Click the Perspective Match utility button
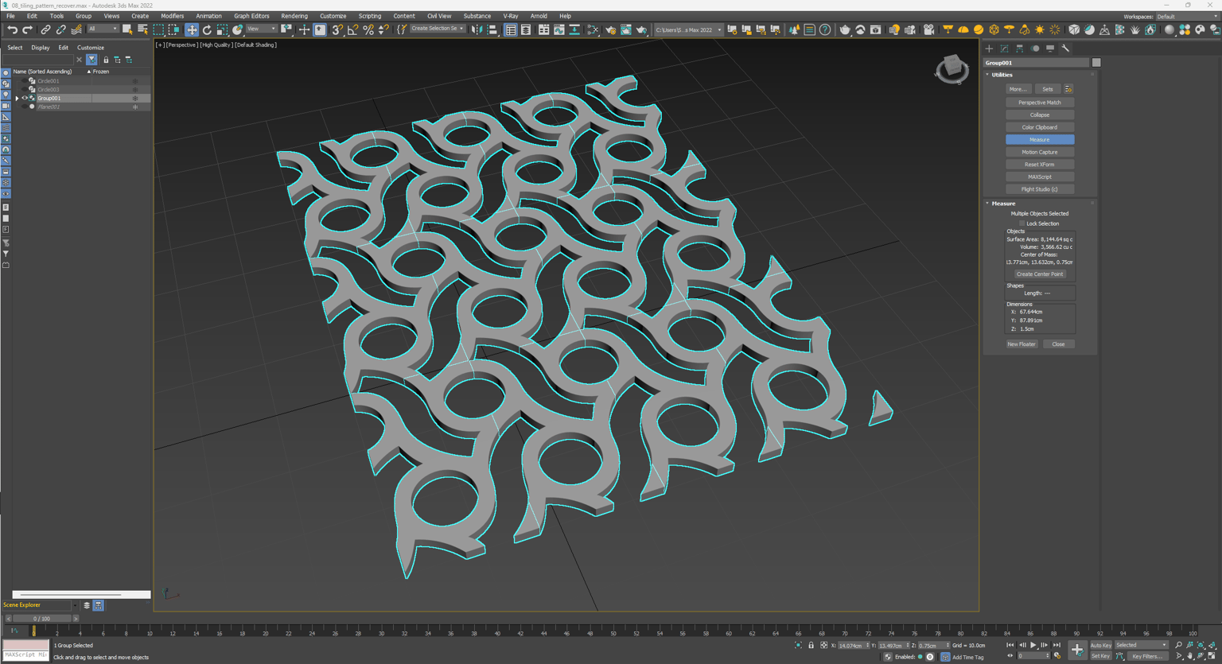This screenshot has width=1222, height=664. 1040,103
